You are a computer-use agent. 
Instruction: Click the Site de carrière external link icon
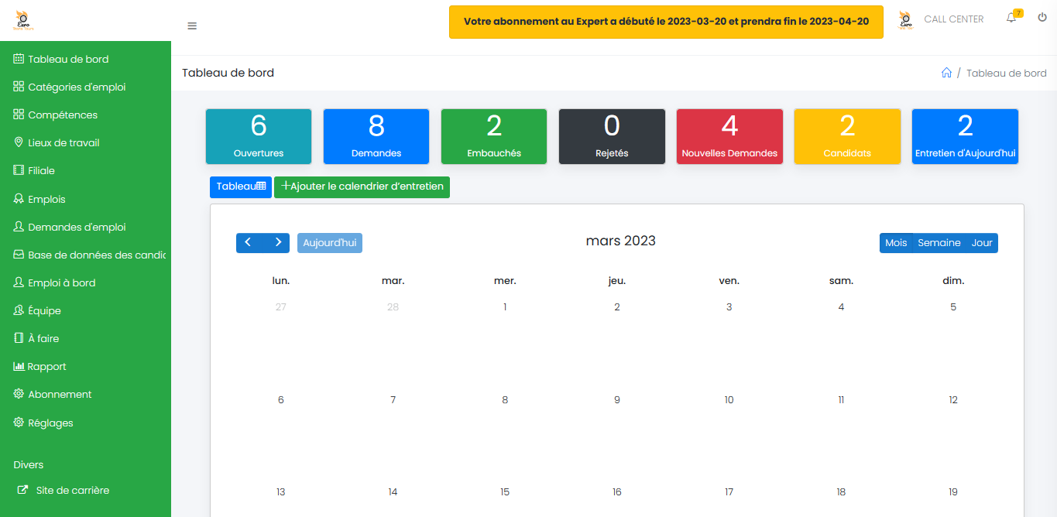(23, 490)
